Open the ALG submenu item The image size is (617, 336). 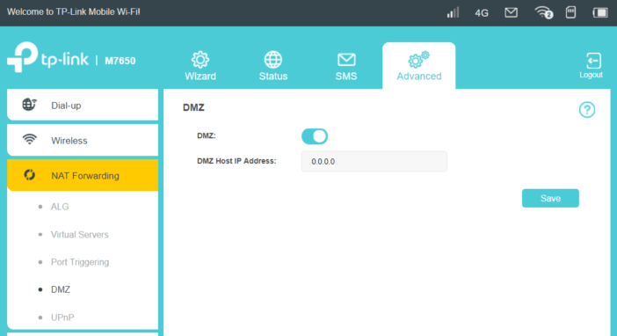[x=60, y=207]
